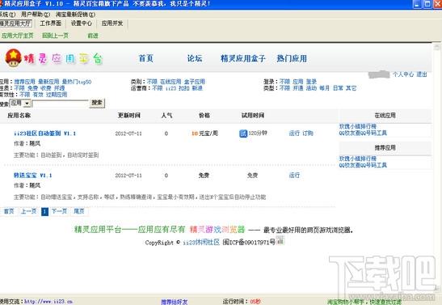Select 活动 in the 类型 filter
The height and width of the screenshot is (305, 442).
pyautogui.click(x=311, y=88)
